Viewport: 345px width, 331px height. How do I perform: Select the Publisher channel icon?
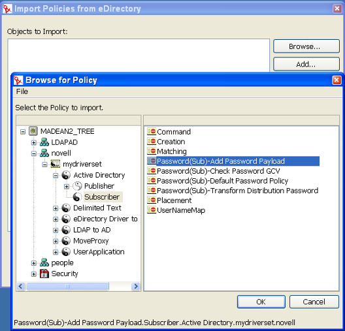pos(77,186)
